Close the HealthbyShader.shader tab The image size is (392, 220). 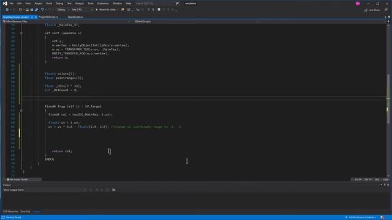click(x=36, y=17)
